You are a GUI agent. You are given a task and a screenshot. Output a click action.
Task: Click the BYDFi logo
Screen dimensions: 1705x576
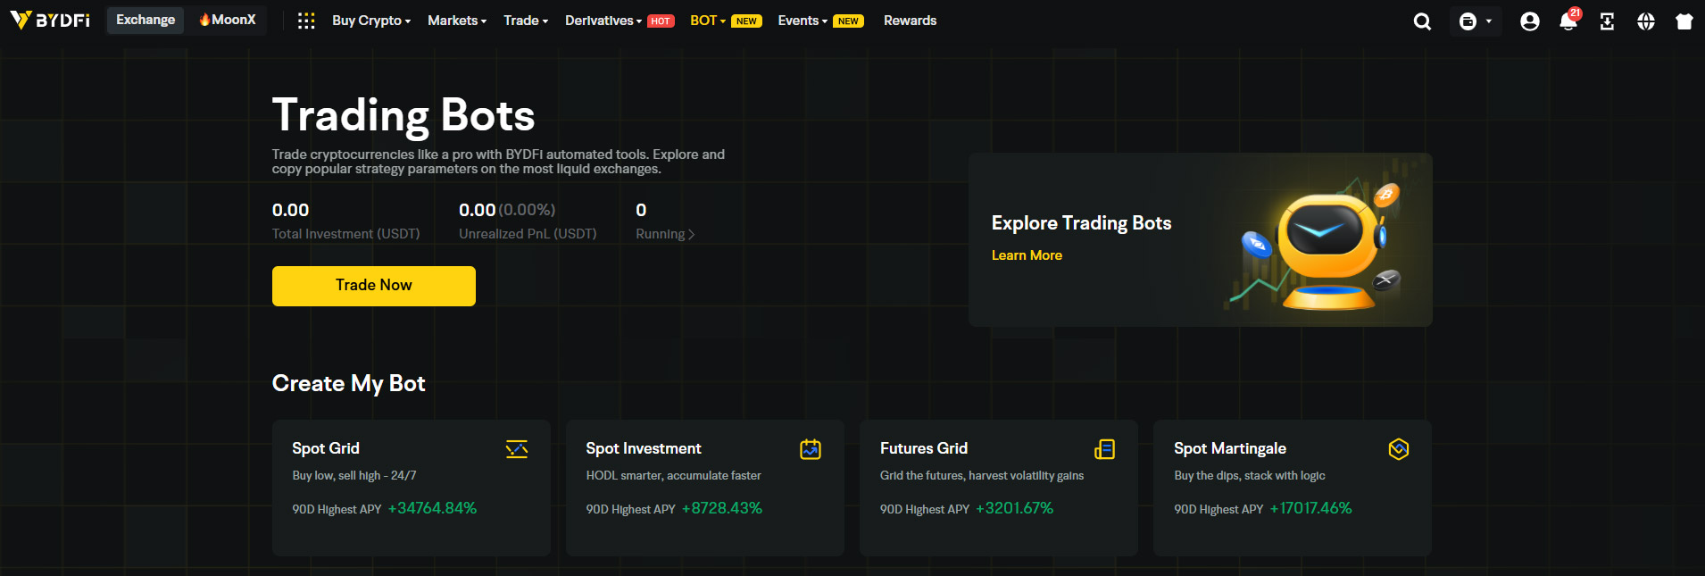(x=50, y=20)
